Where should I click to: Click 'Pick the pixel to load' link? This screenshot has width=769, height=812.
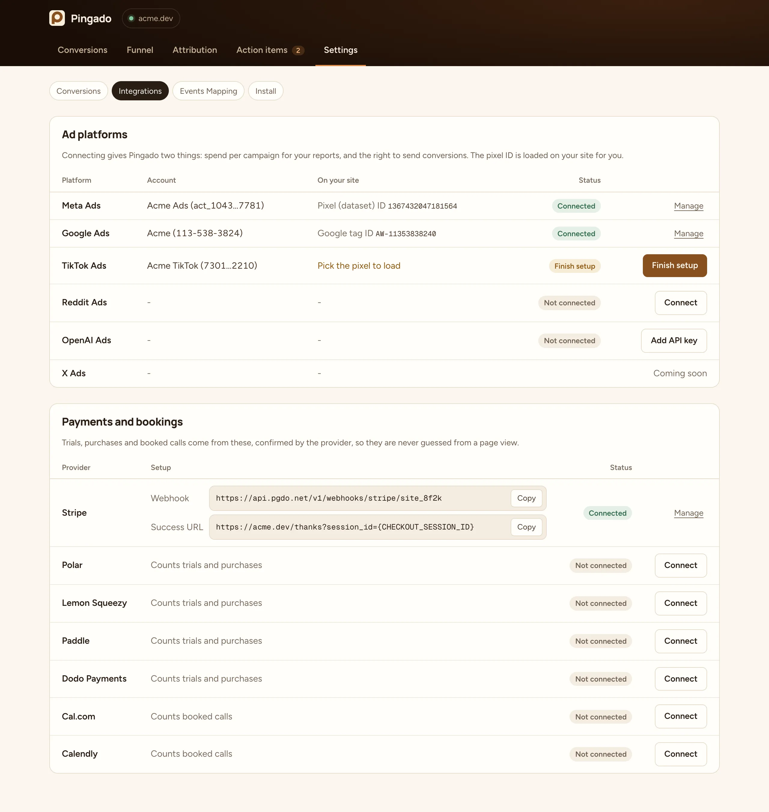pos(359,266)
